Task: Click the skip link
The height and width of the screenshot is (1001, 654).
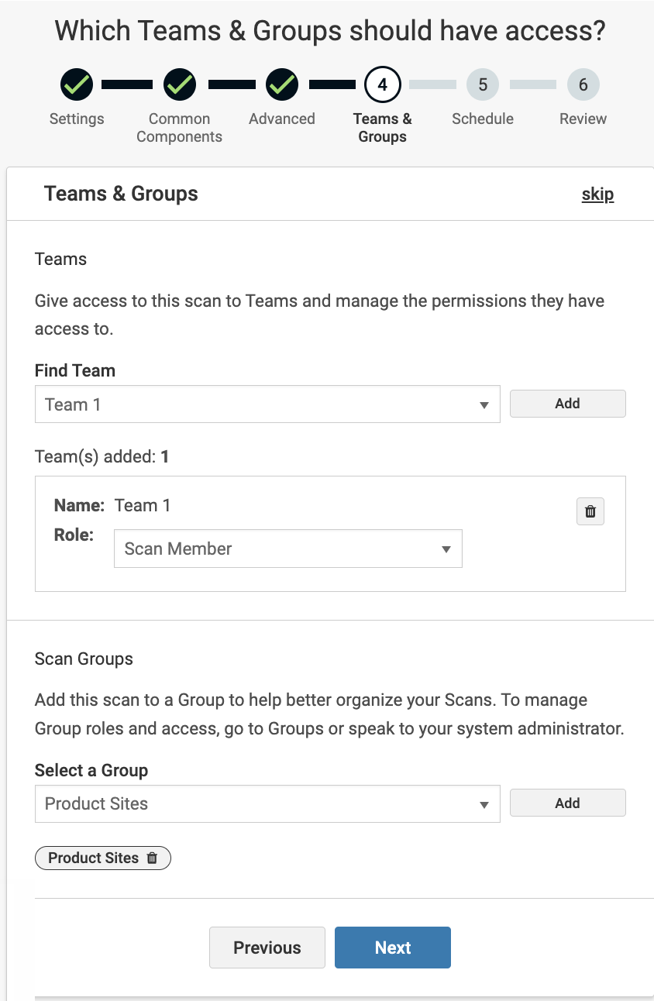Action: pos(597,194)
